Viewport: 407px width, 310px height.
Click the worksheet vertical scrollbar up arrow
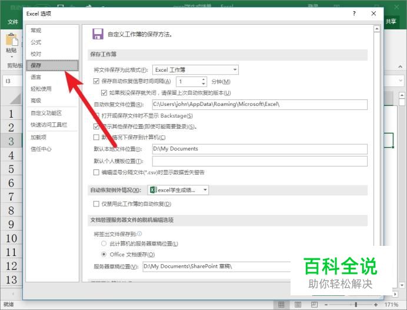(402, 95)
